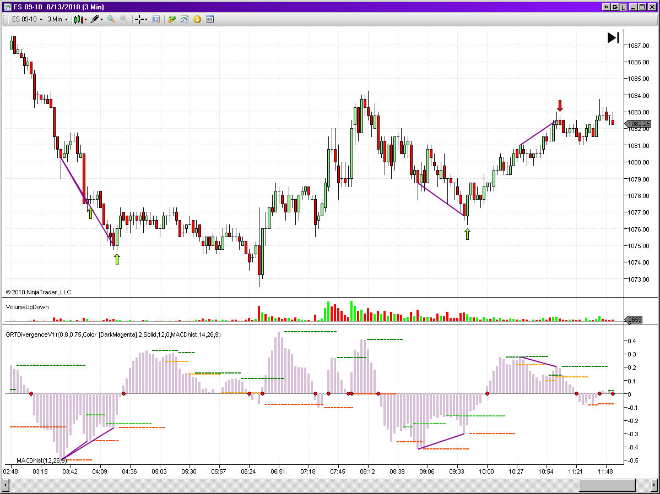Viewport: 660px width, 494px height.
Task: Click the 0.4 indicator axis label
Action: click(632, 341)
